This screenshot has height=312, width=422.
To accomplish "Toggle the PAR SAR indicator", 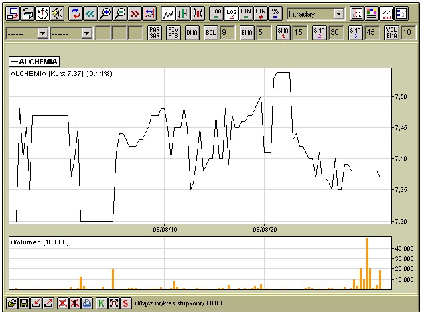I will coord(155,32).
